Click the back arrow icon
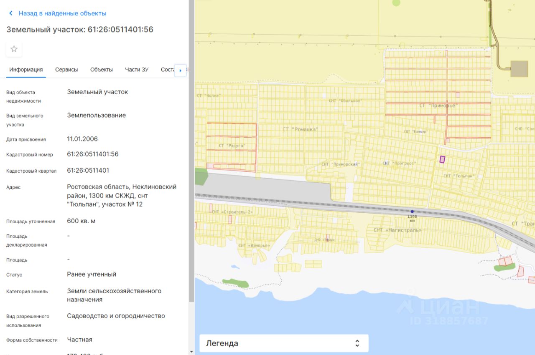Screen dimensions: 535x355 click(x=11, y=13)
